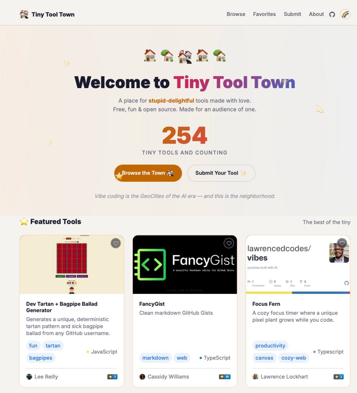Click Lawrence Lockhart's avatar icon
357x393 pixels.
[255, 377]
